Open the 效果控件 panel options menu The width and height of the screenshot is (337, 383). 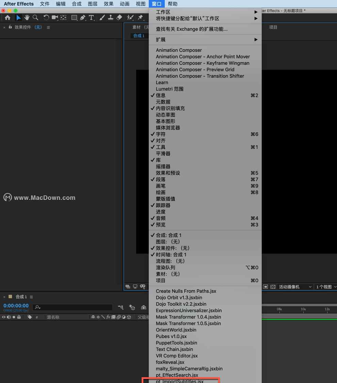[48, 27]
